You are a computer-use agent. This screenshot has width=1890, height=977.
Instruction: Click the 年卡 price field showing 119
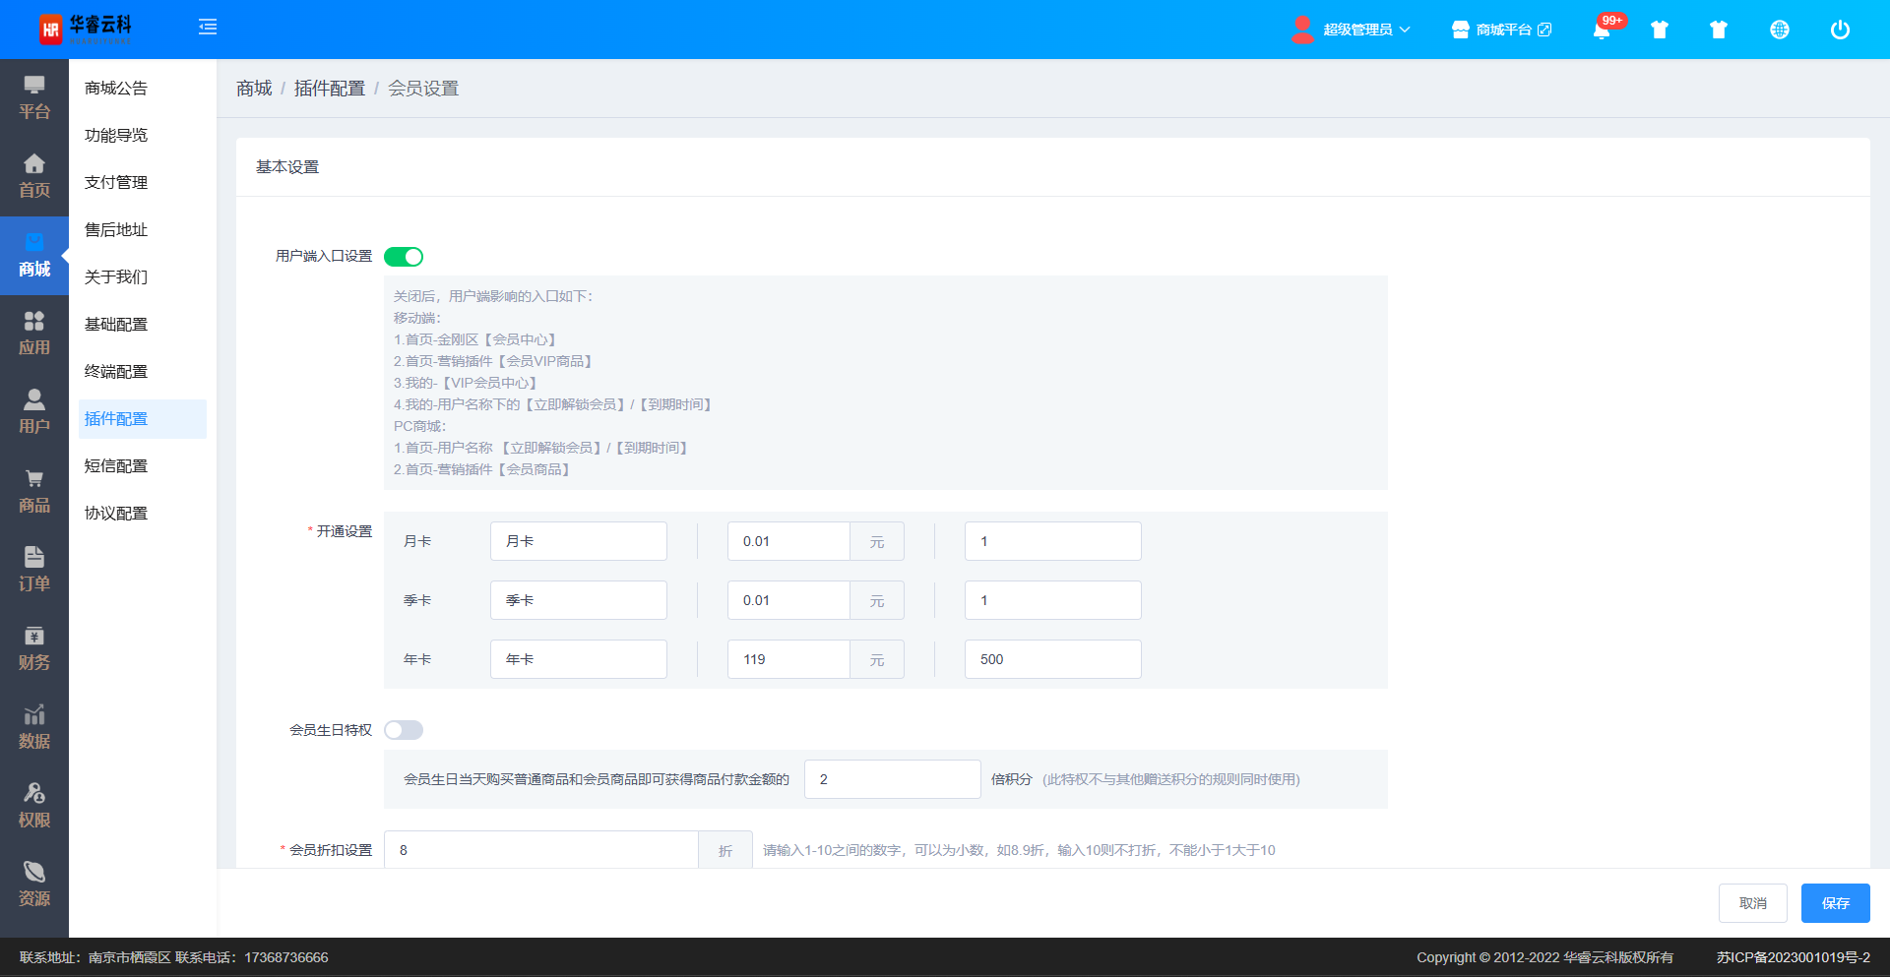788,659
